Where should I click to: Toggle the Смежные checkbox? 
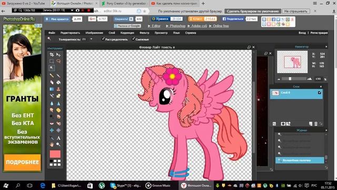tap(133, 39)
